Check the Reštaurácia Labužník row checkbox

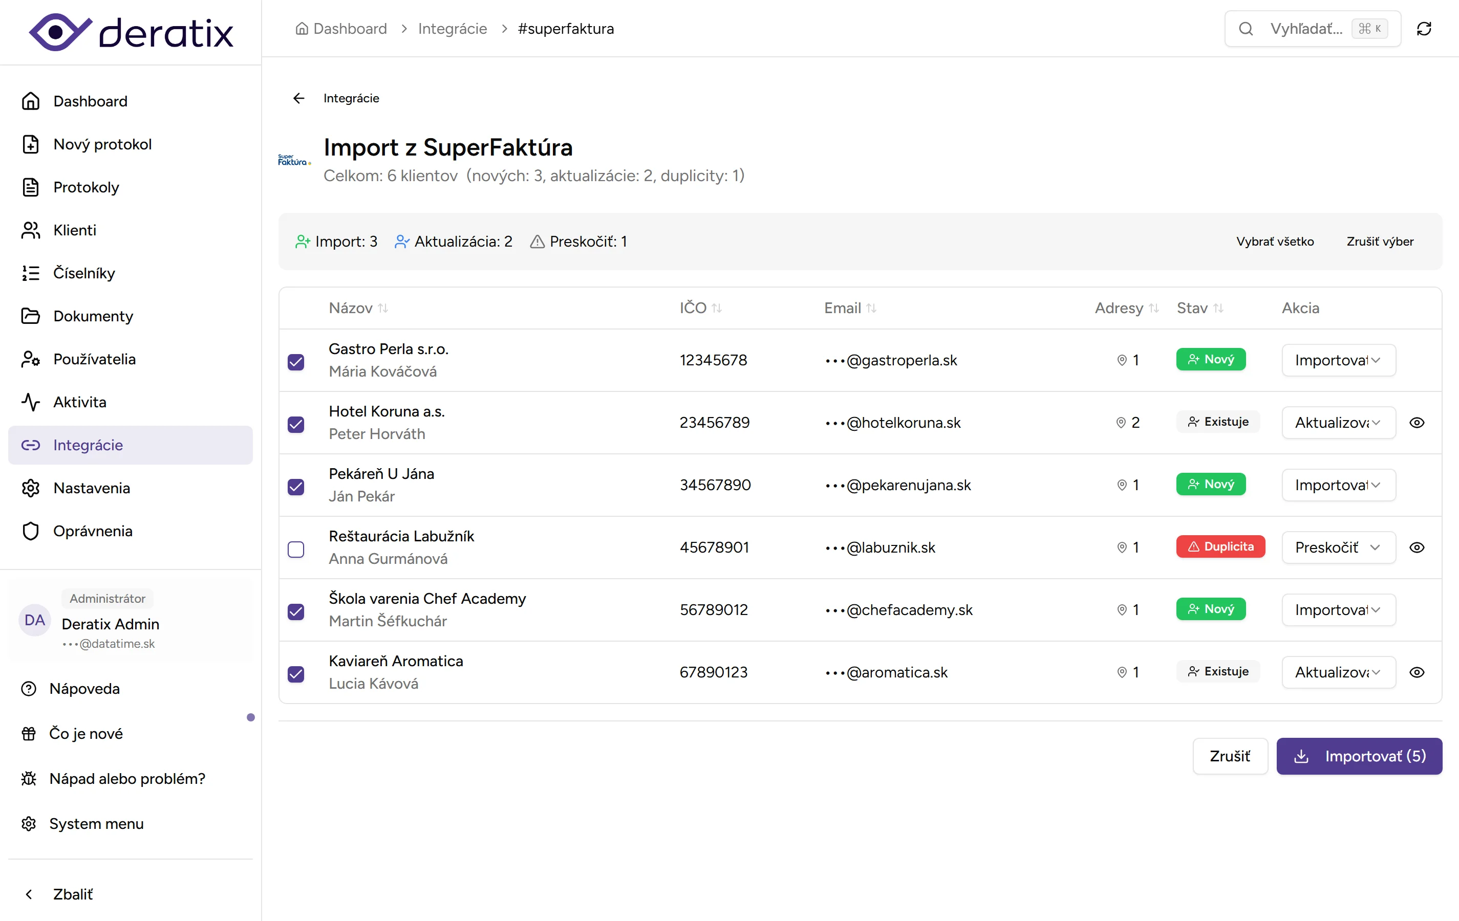pos(296,549)
